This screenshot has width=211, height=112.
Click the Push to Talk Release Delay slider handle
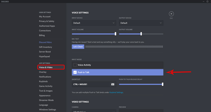163,84
